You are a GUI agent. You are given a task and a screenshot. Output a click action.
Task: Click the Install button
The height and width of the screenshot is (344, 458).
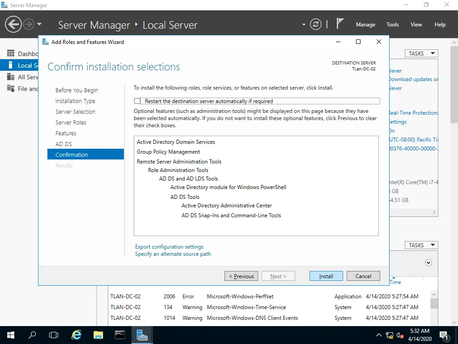(x=326, y=276)
